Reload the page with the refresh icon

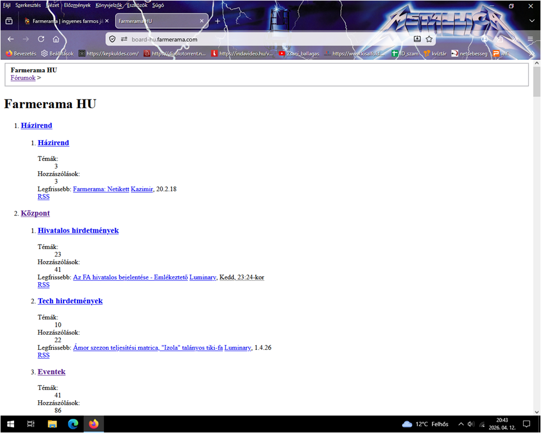(41, 39)
